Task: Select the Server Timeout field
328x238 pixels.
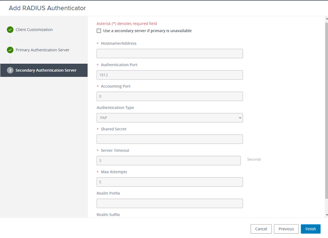Action: (x=168, y=160)
